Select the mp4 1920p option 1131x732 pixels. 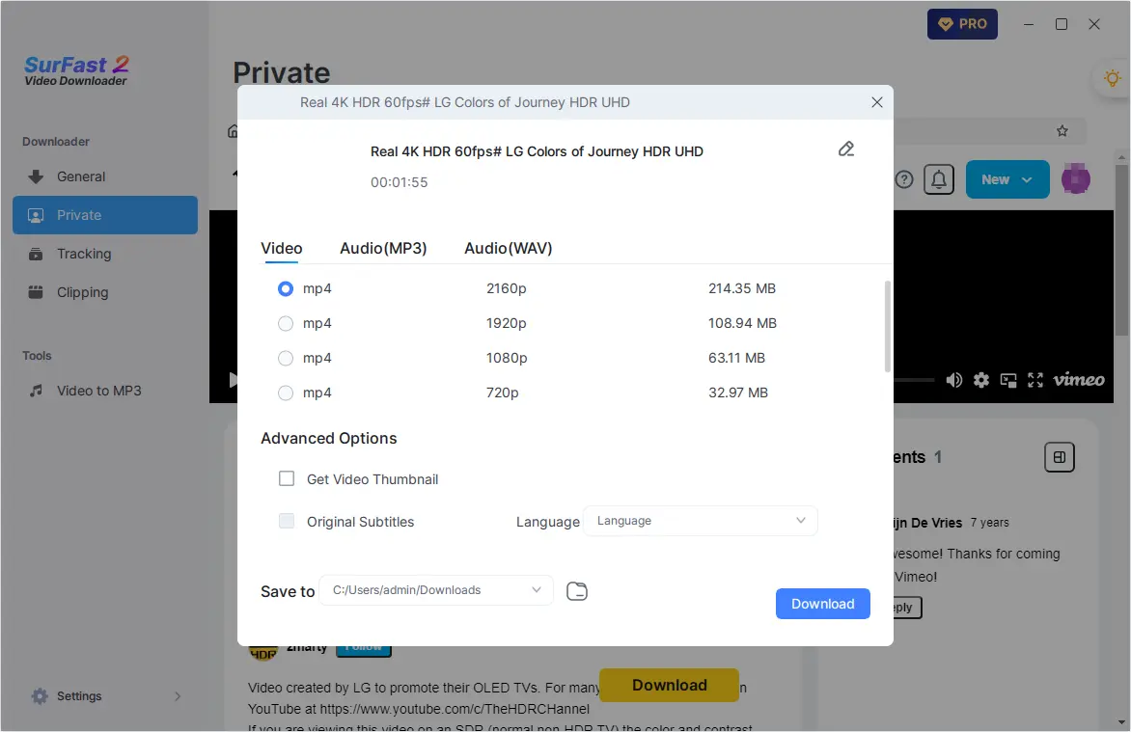(286, 323)
